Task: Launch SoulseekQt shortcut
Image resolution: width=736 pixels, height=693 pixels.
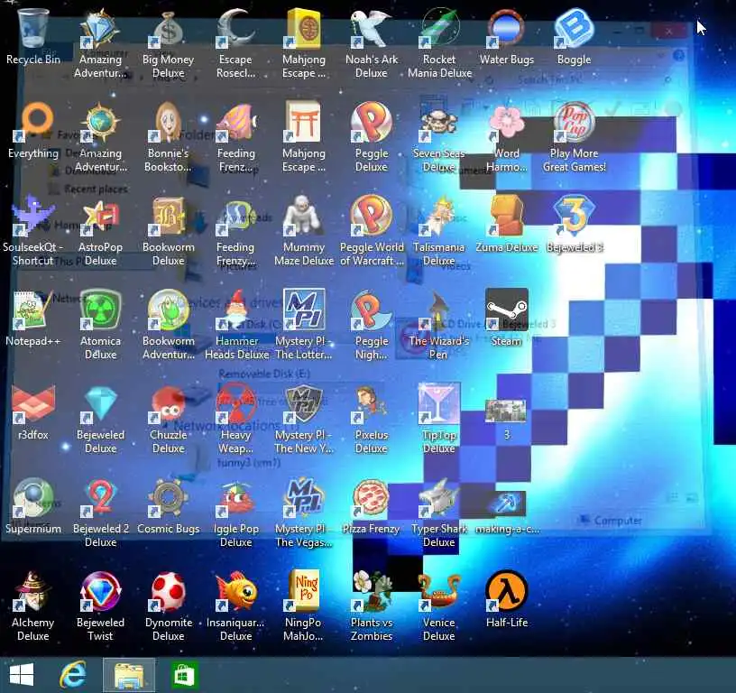Action: tap(32, 217)
